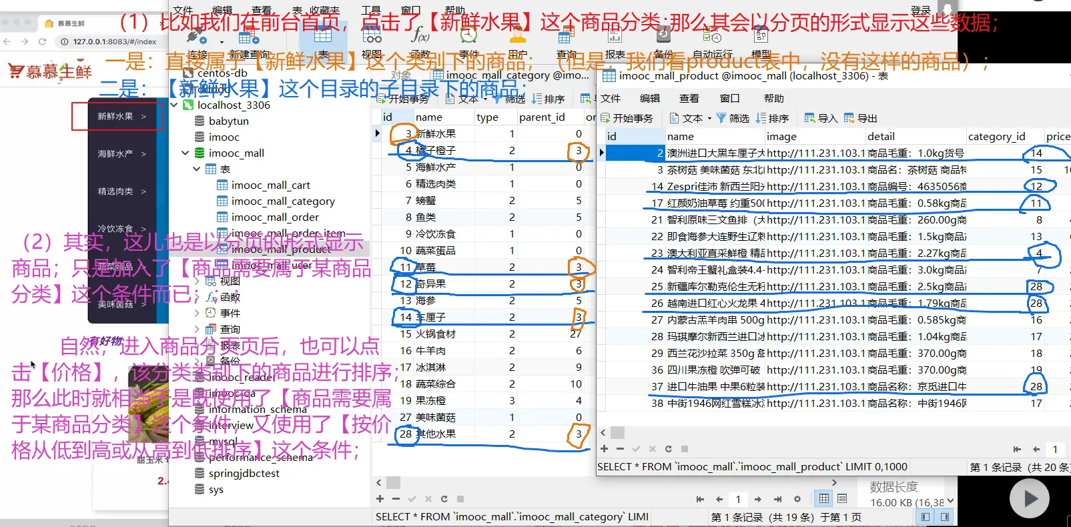
Task: Toggle the left pane button in status bar
Action: click(925, 517)
